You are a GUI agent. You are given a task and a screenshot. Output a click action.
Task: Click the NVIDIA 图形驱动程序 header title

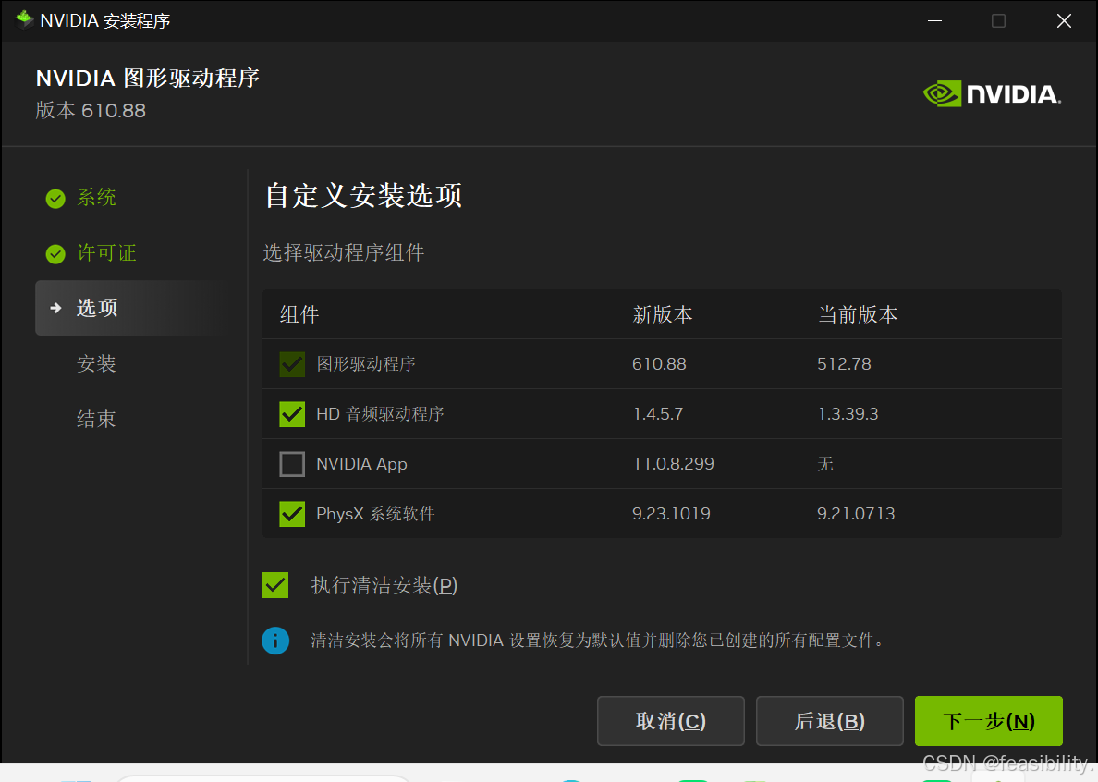point(148,78)
